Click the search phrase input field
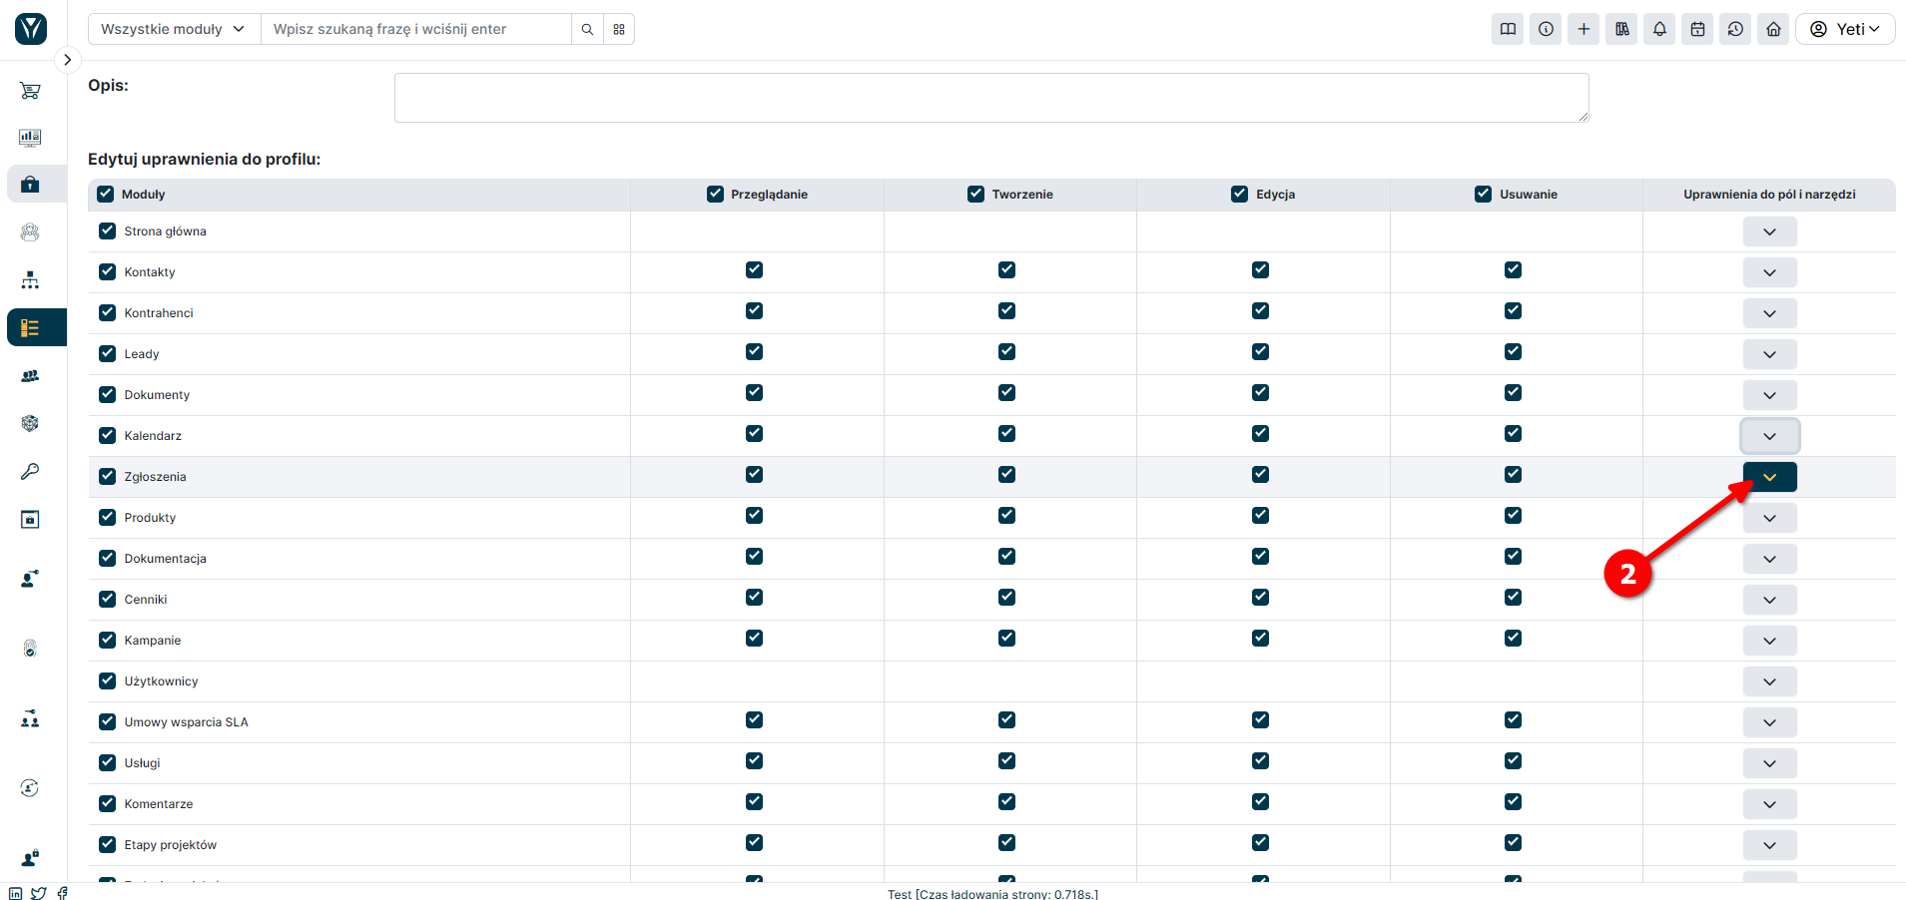The image size is (1906, 900). coord(416,29)
